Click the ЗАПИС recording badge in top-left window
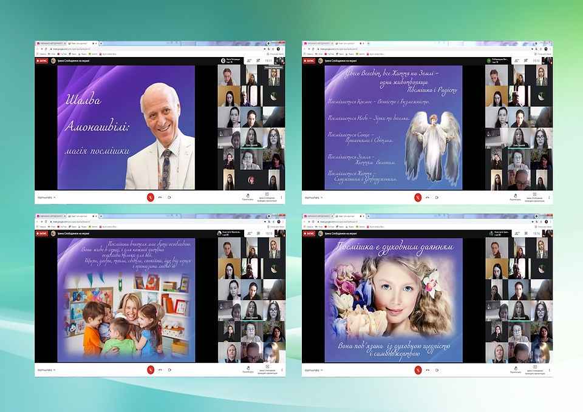Image resolution: width=583 pixels, height=412 pixels. point(42,61)
